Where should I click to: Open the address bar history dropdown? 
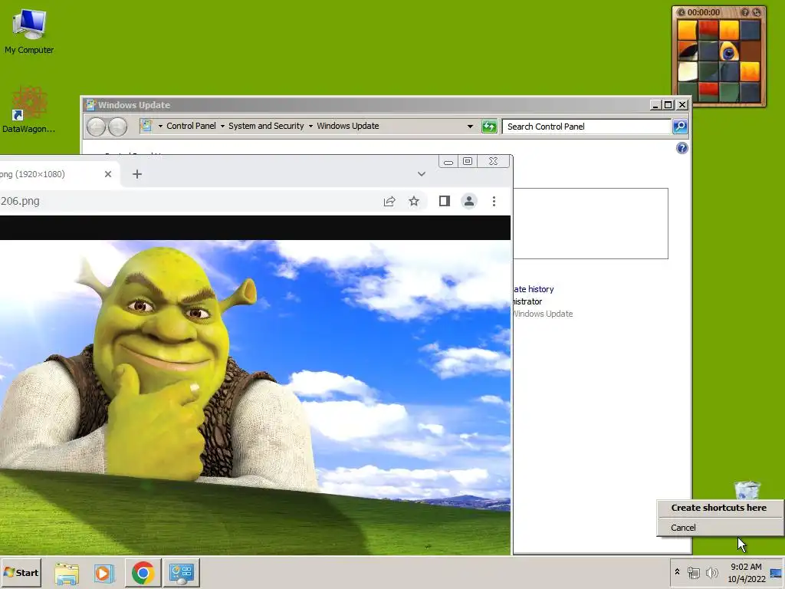470,127
